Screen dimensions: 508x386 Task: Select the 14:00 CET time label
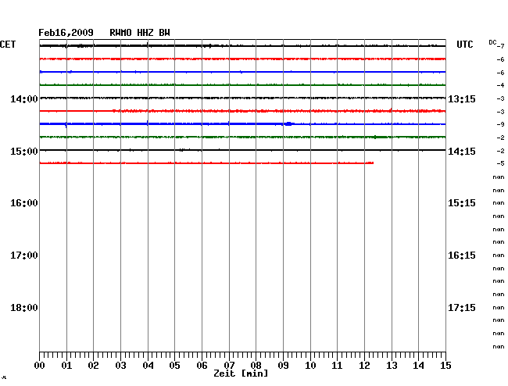pyautogui.click(x=24, y=98)
